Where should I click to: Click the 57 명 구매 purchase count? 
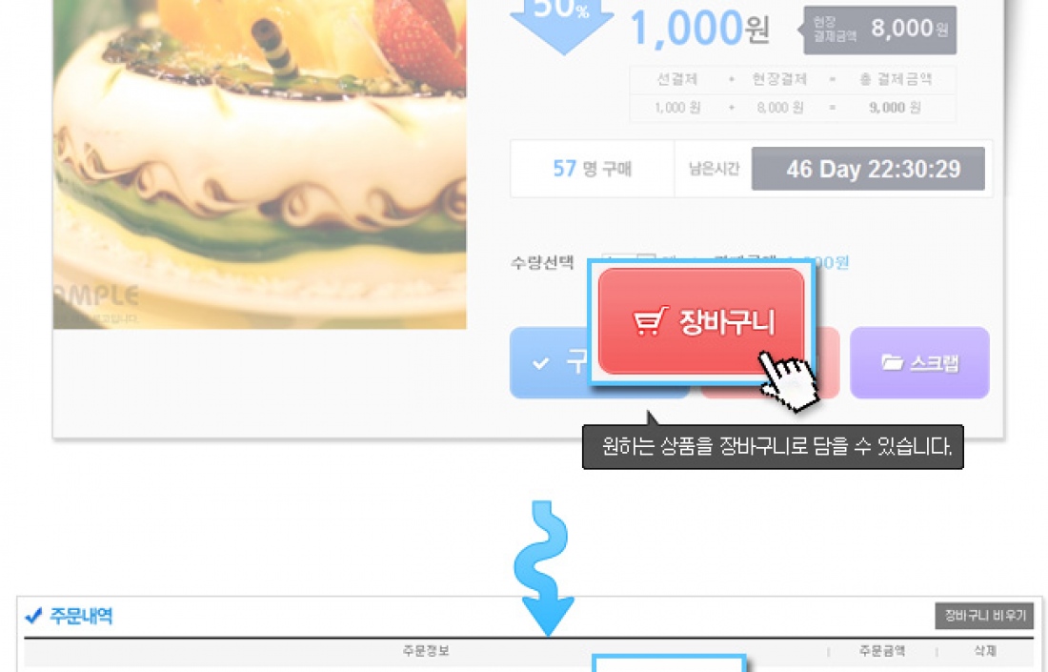point(593,169)
